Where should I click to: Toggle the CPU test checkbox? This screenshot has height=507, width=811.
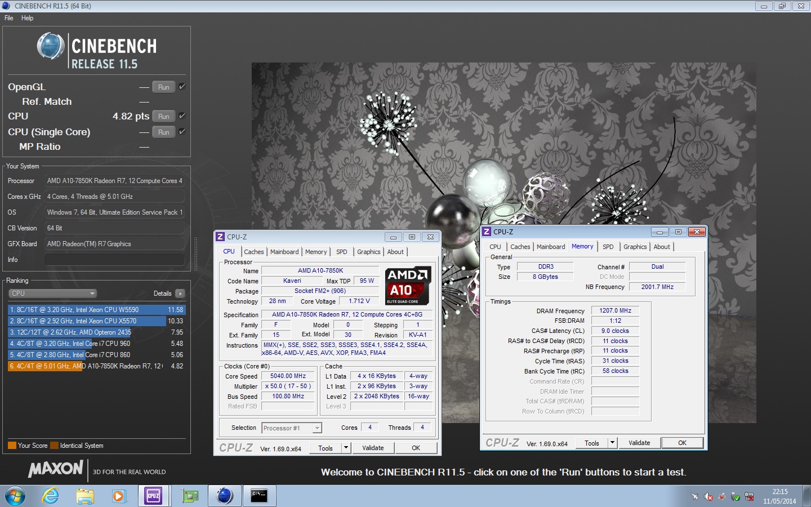coord(182,116)
